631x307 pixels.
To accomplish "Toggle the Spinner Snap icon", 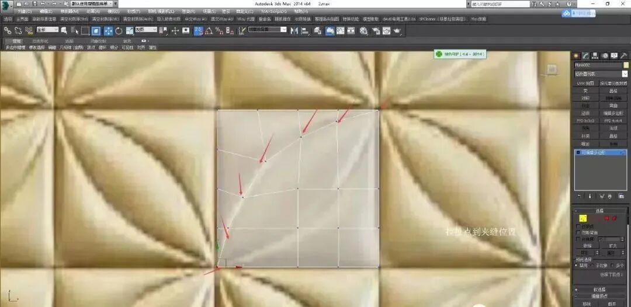I will (x=230, y=30).
